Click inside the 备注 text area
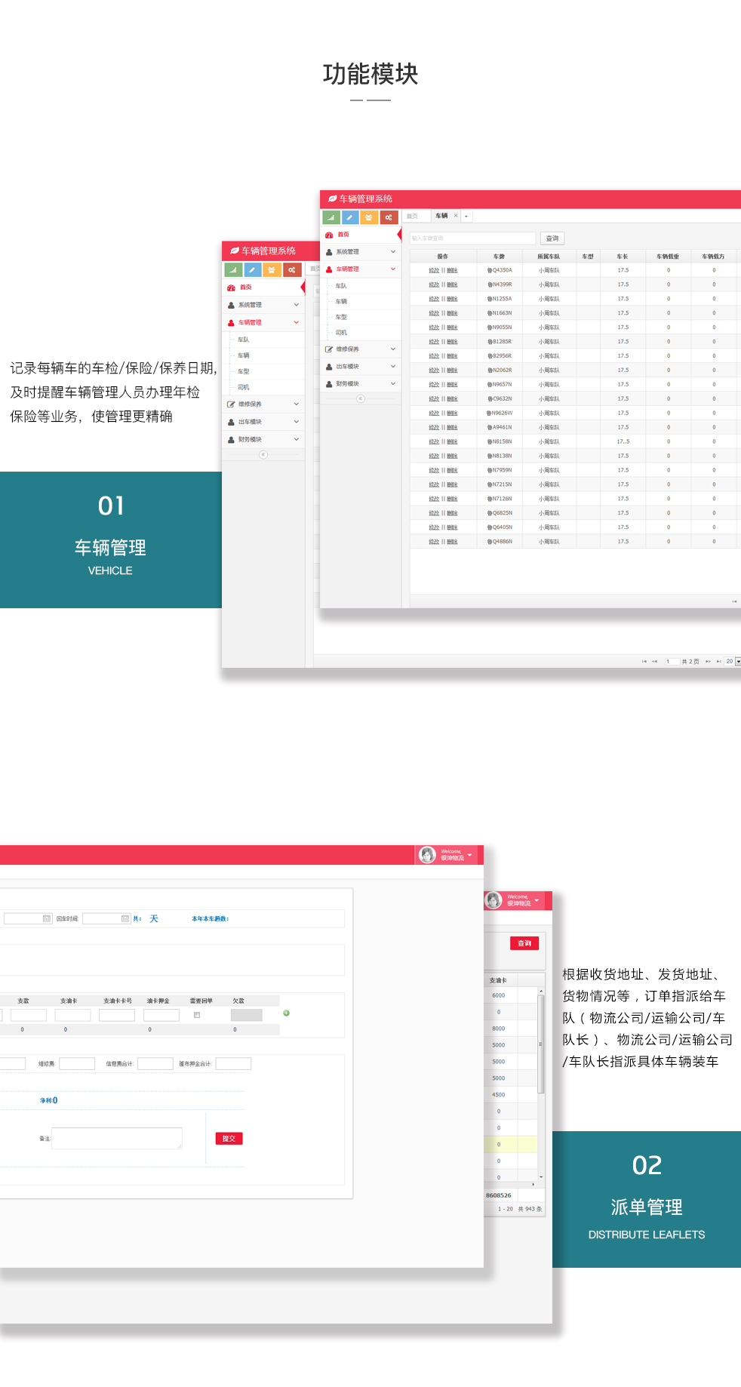Screen dimensions: 741x1387 click(117, 1138)
